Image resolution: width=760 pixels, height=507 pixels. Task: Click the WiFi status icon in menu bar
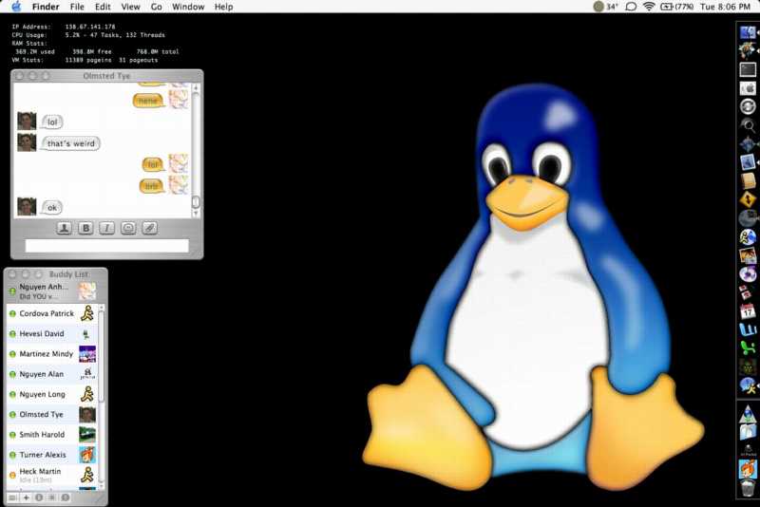(649, 7)
